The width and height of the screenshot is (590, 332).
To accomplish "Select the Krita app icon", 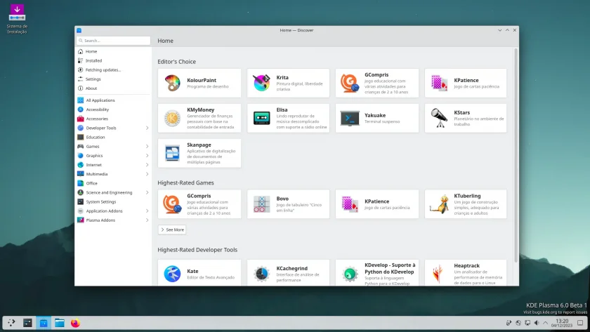I will coord(261,83).
